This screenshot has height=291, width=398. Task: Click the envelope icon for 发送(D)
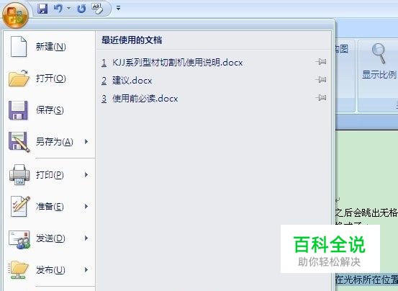click(x=19, y=239)
